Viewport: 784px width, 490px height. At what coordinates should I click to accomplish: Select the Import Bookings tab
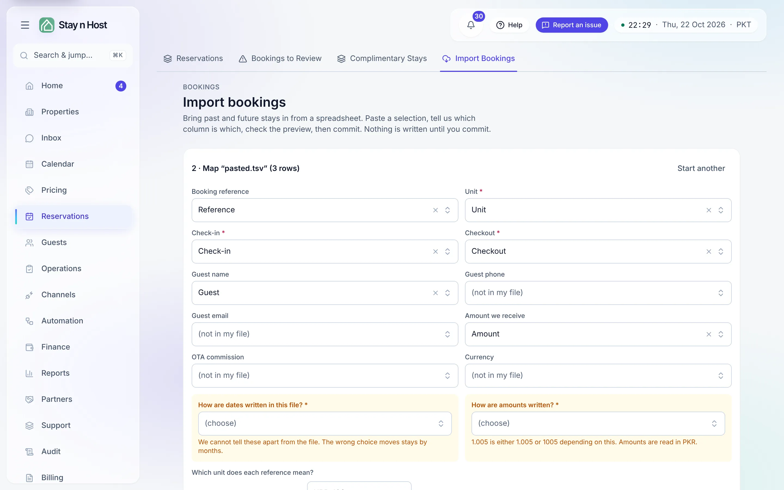(x=479, y=59)
